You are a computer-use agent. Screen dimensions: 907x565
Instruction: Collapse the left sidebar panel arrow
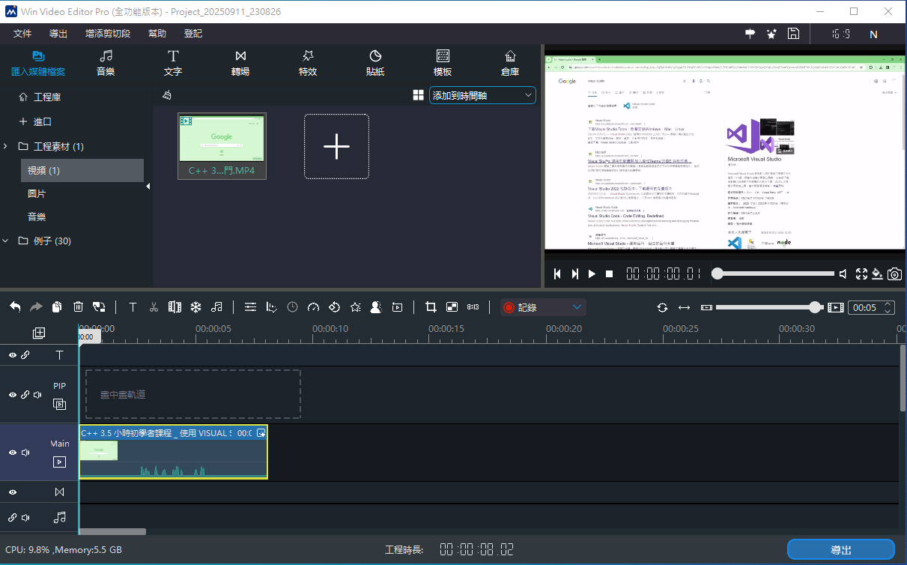click(148, 187)
